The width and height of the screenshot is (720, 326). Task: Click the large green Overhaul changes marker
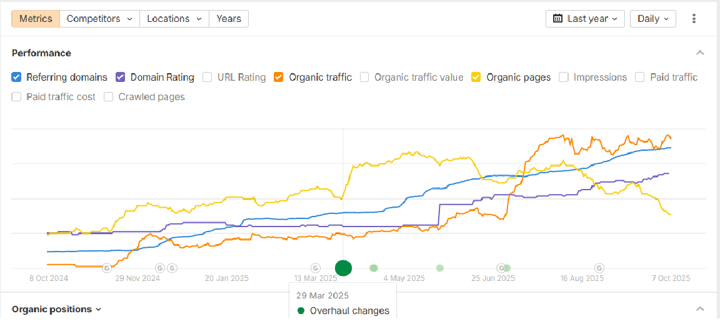pos(343,268)
